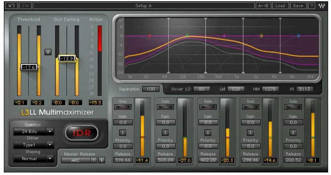Copy setup with the A->B button
This screenshot has height=175, width=331.
pyautogui.click(x=263, y=6)
